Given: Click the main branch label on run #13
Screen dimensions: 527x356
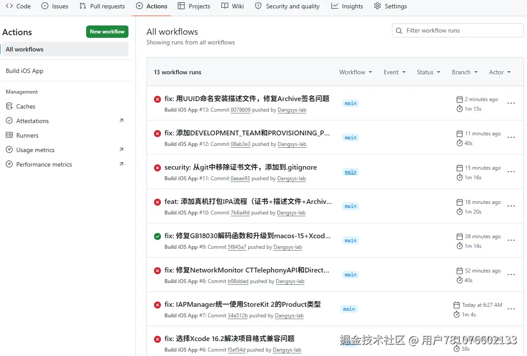Looking at the screenshot, I should click(351, 103).
